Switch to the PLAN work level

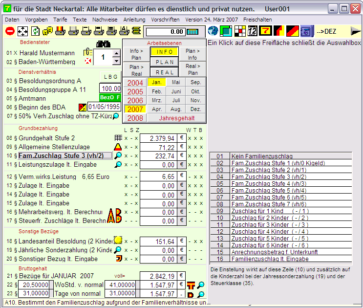164,62
